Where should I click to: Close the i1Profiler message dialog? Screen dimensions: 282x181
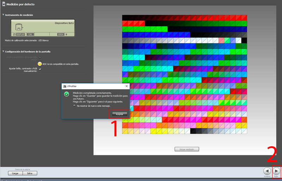(127, 86)
